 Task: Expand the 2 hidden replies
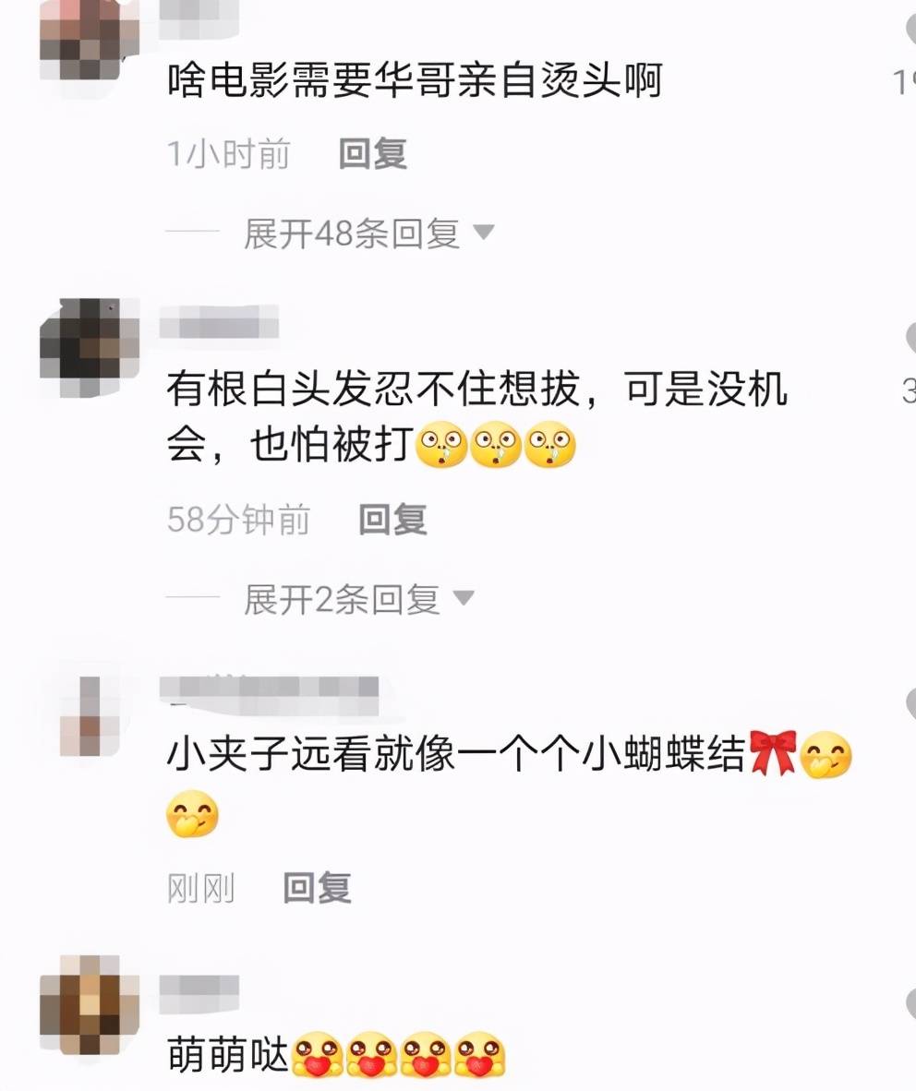(342, 599)
